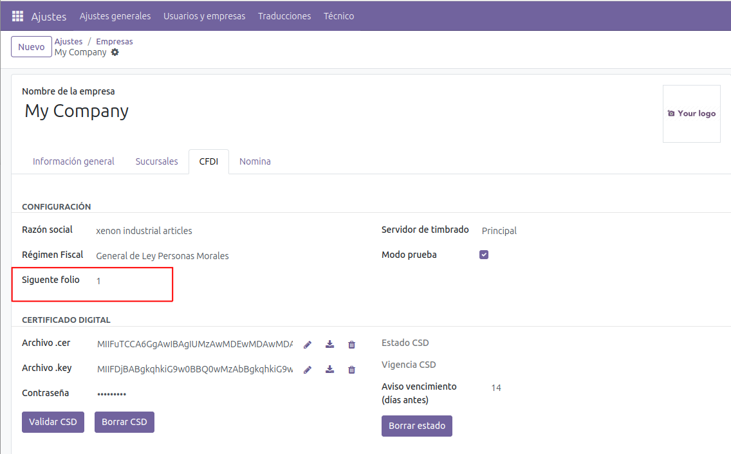731x454 pixels.
Task: Edit the Archivo .key file with pencil icon
Action: click(308, 369)
